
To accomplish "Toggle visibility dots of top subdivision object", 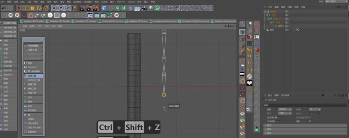I will pos(289,11).
